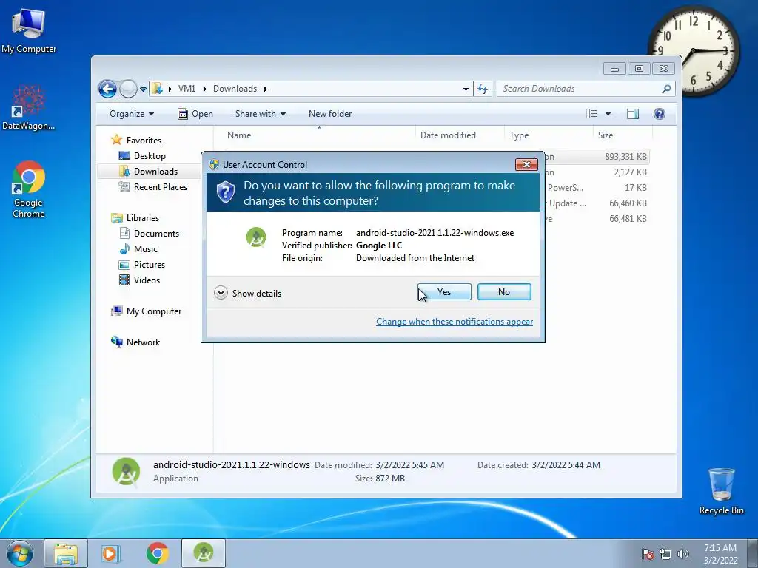Viewport: 758px width, 568px height.
Task: Click the Refresh button beside address bar
Action: coord(483,89)
